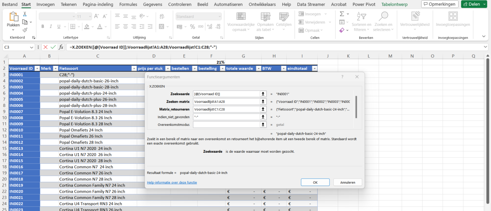Click the red X to cancel formula entry
The image size is (491, 211).
(x=46, y=47)
